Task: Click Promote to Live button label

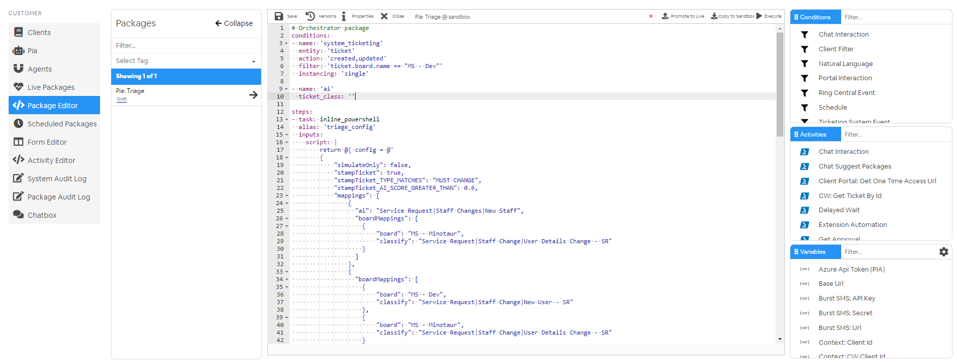Action: coord(687,16)
